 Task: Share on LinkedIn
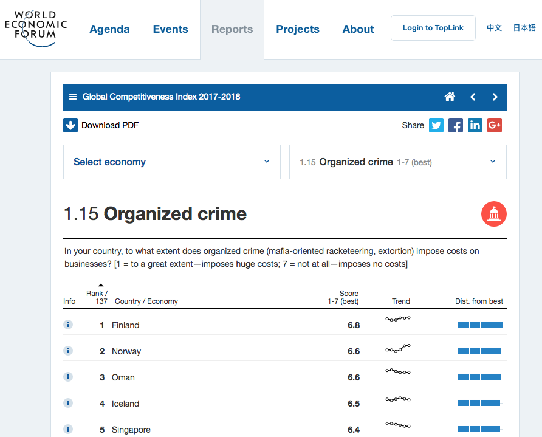(475, 125)
